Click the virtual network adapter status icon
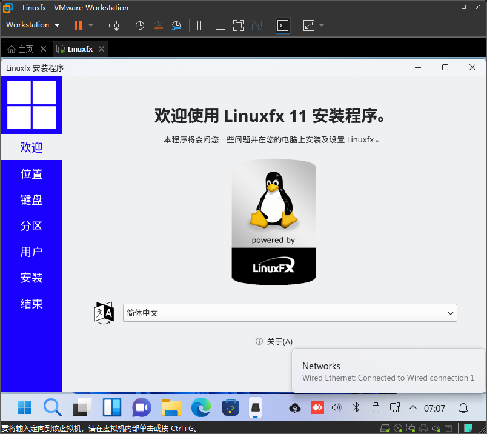 point(411,428)
